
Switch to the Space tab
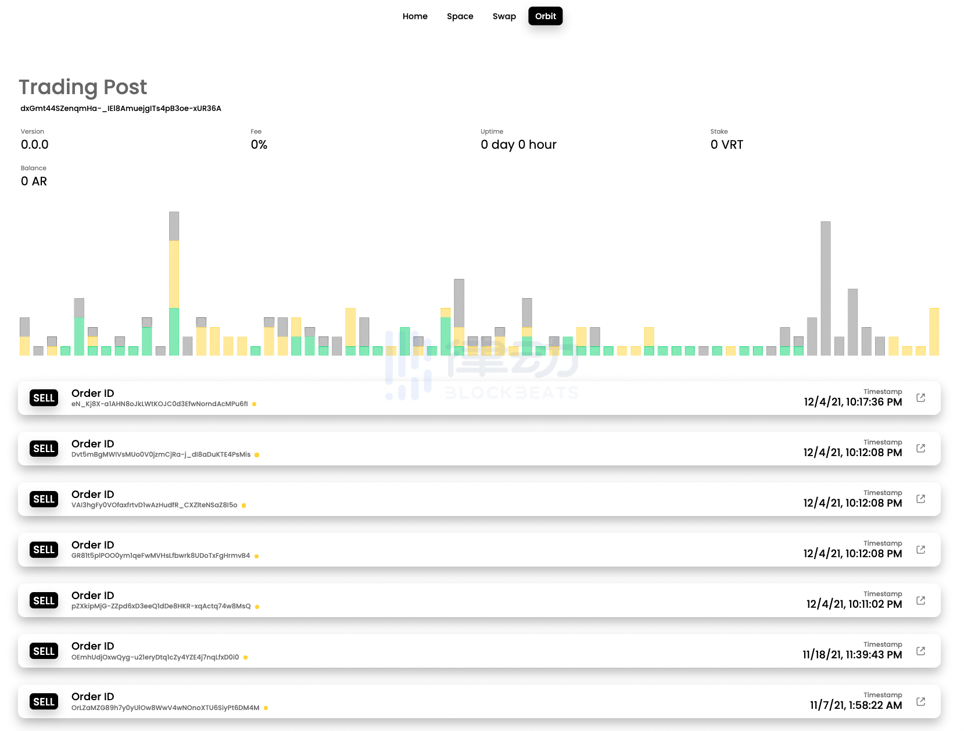tap(460, 16)
